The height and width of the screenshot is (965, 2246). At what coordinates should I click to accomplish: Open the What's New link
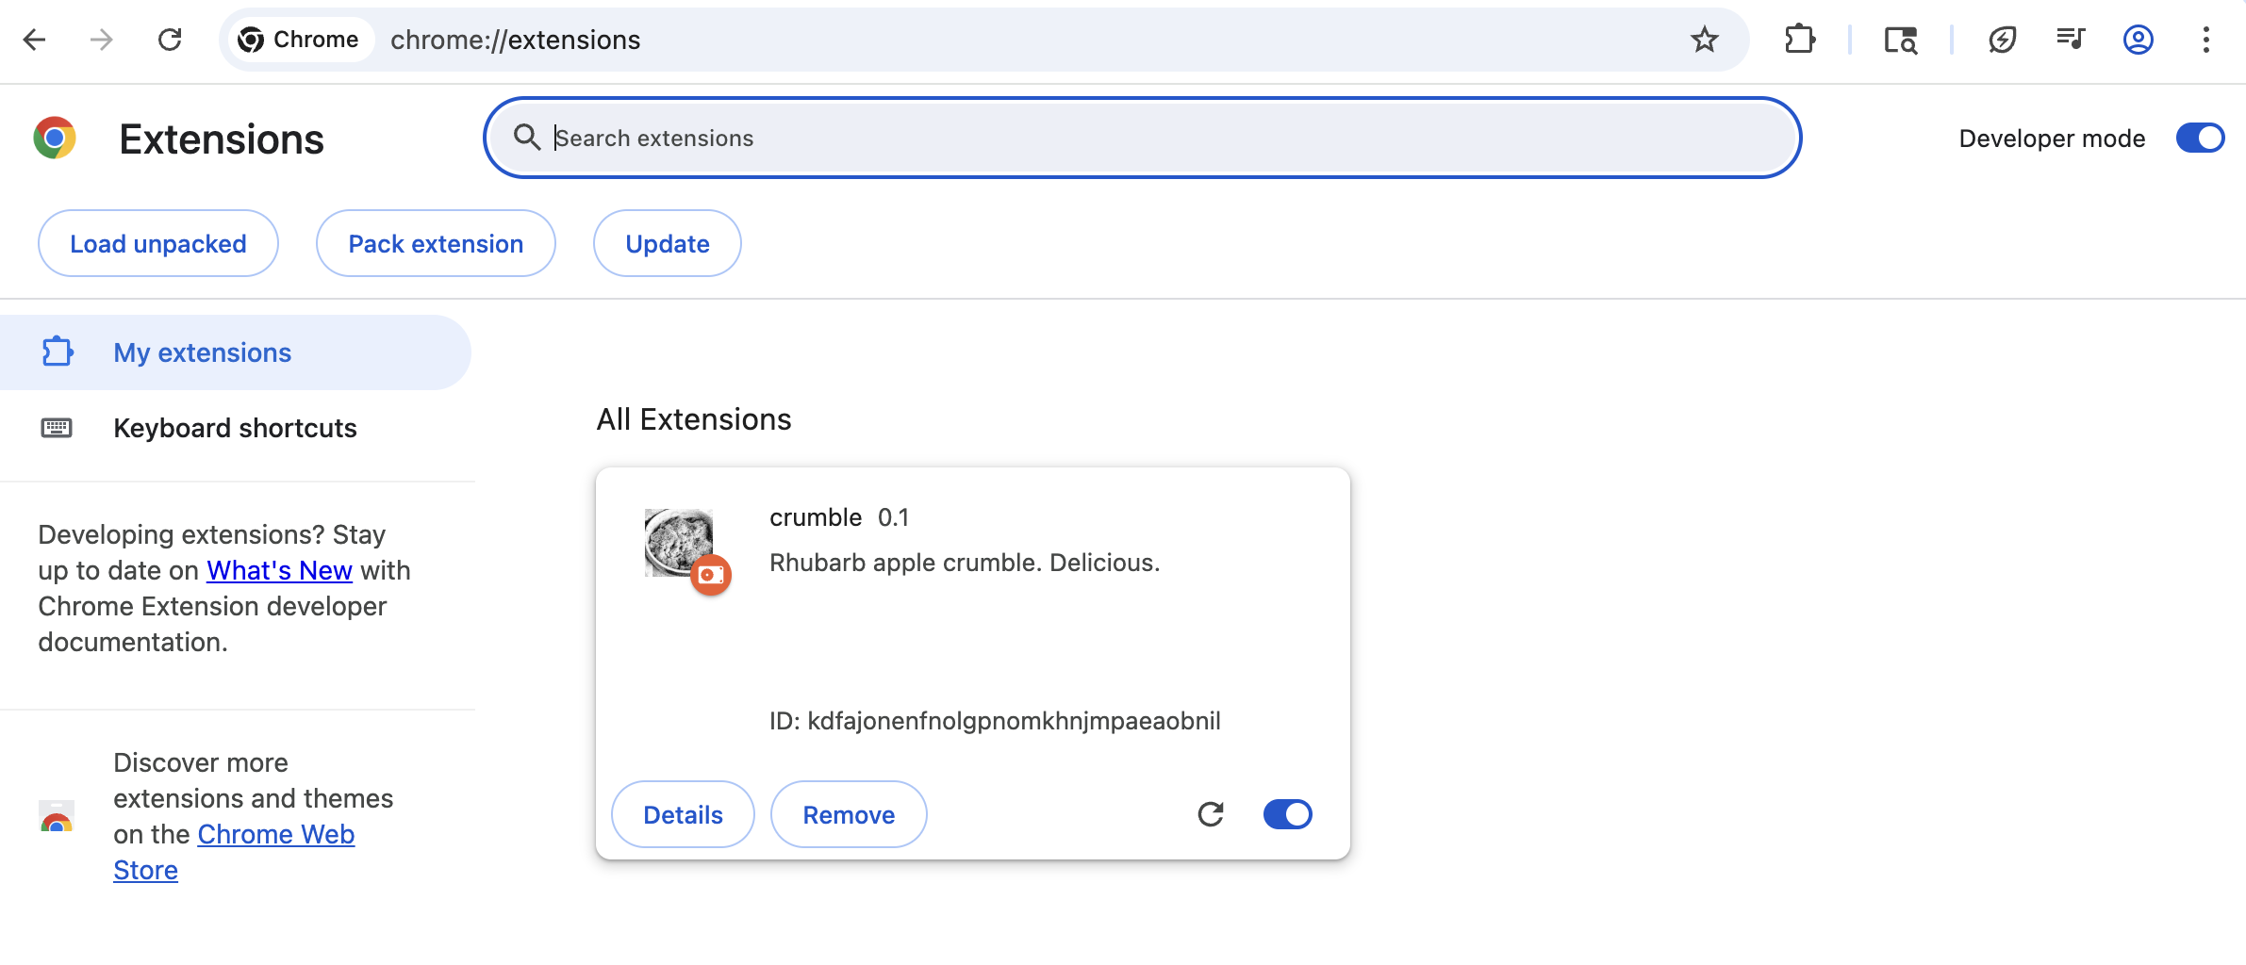pos(279,570)
